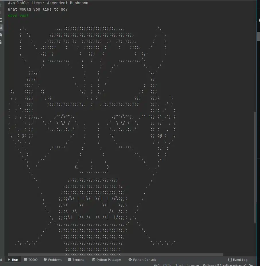The image size is (260, 266).
Task: Click the Run tab play icon
Action: (9, 260)
